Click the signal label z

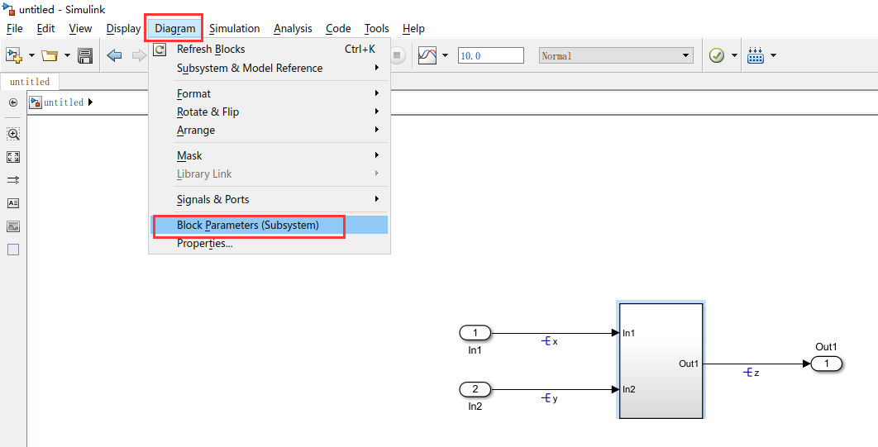tap(756, 373)
